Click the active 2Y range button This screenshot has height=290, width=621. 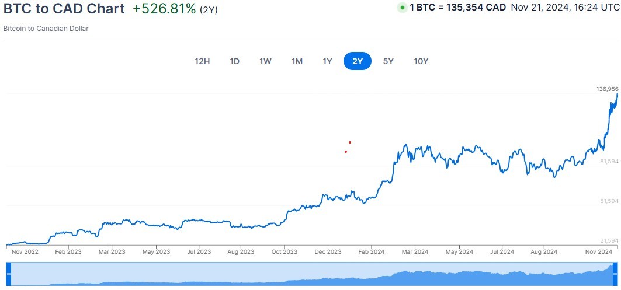358,61
